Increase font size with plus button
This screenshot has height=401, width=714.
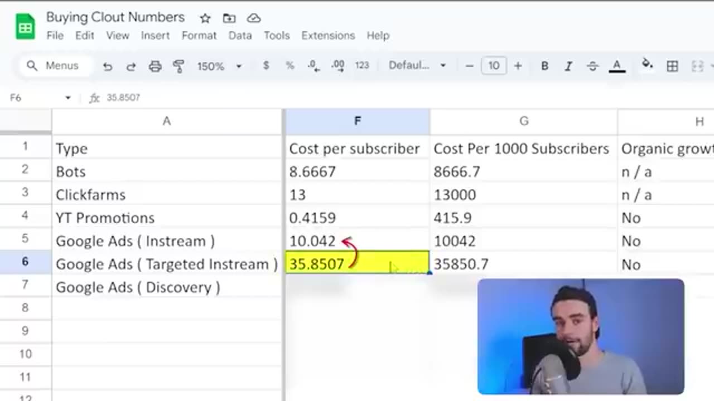pyautogui.click(x=518, y=66)
